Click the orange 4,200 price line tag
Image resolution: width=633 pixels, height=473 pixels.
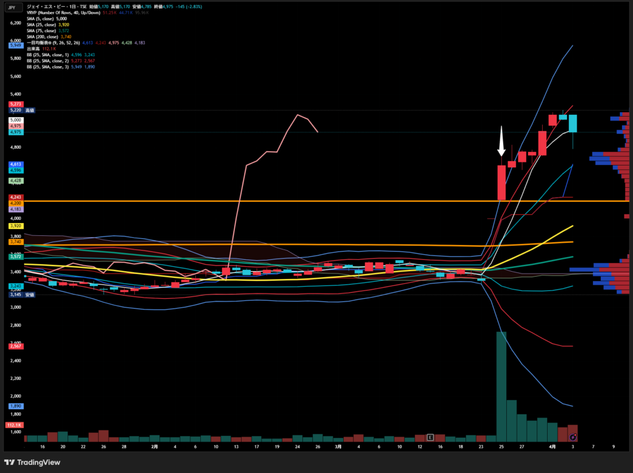(x=15, y=203)
